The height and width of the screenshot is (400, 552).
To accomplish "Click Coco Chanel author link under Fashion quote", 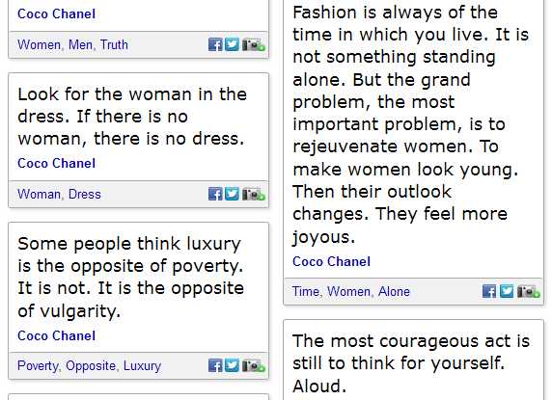I will tap(331, 261).
